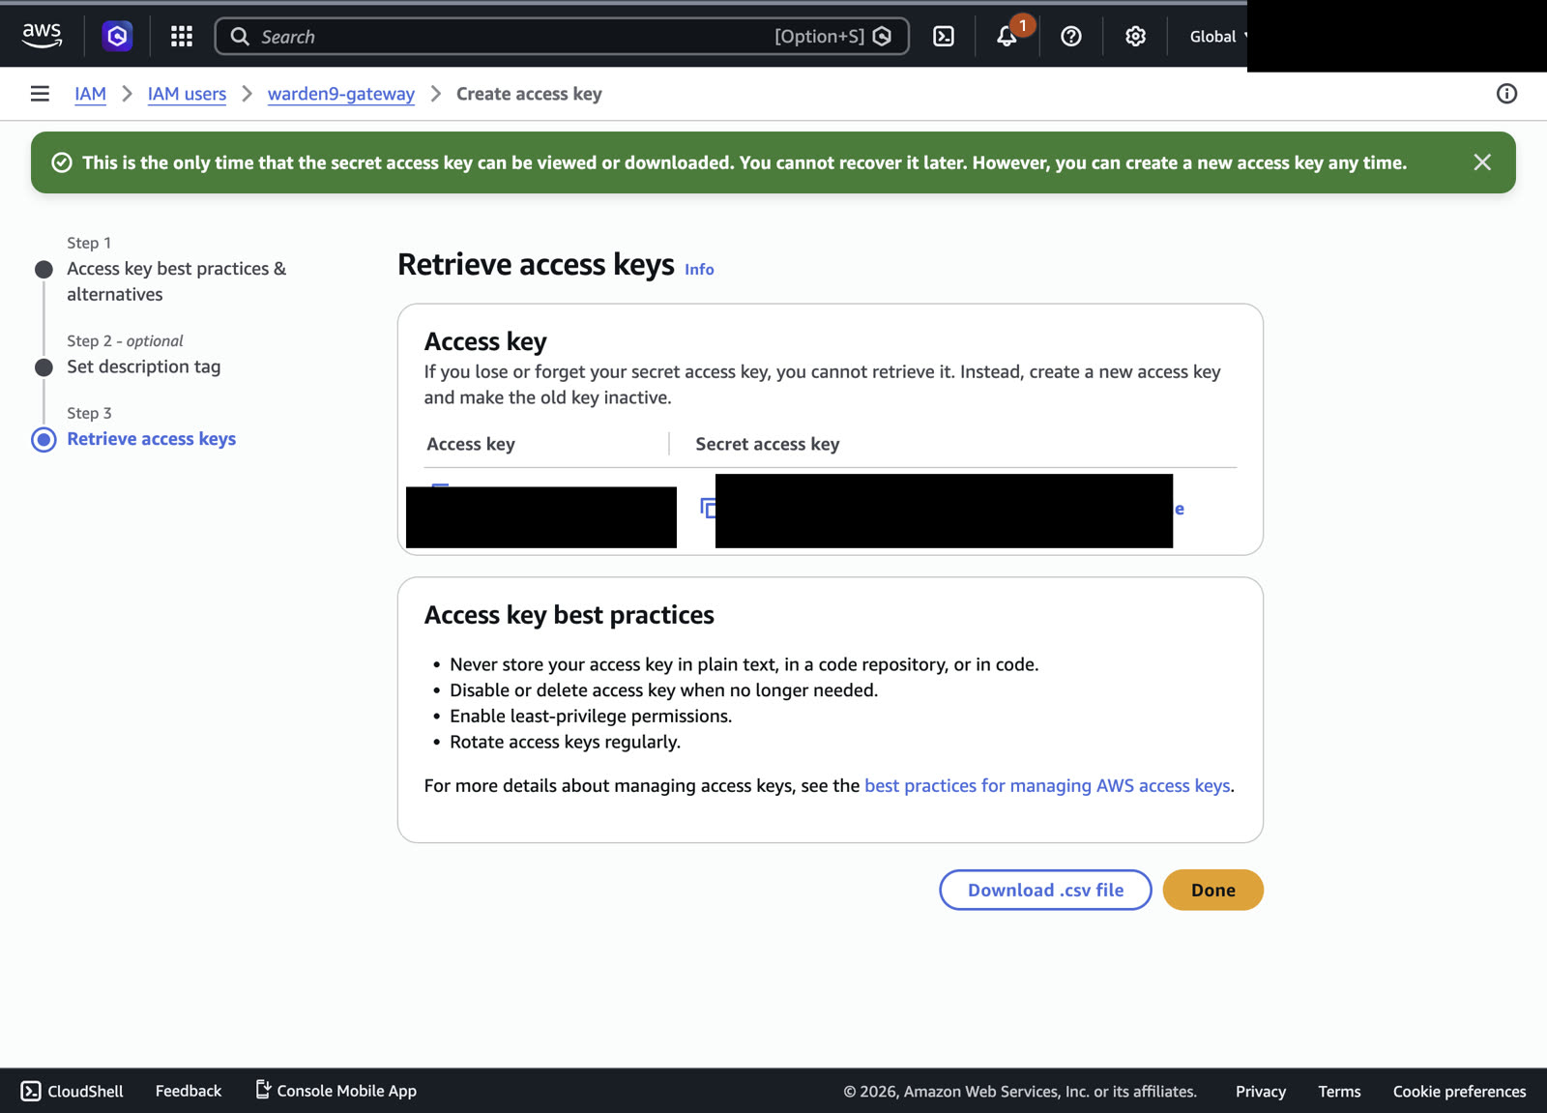Image resolution: width=1547 pixels, height=1113 pixels.
Task: Click the Secret access key column header
Action: [x=768, y=444]
